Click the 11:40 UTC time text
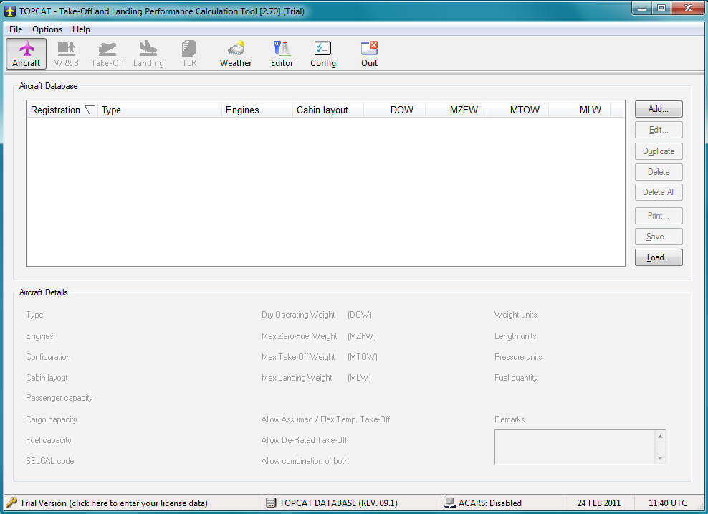The height and width of the screenshot is (514, 708). coord(667,503)
